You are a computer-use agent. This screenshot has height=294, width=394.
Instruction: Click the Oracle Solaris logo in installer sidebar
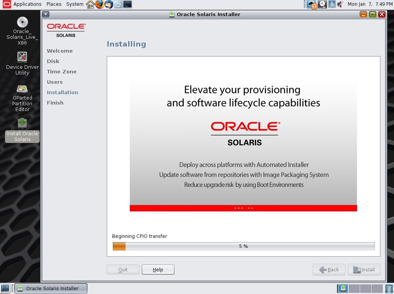point(66,30)
